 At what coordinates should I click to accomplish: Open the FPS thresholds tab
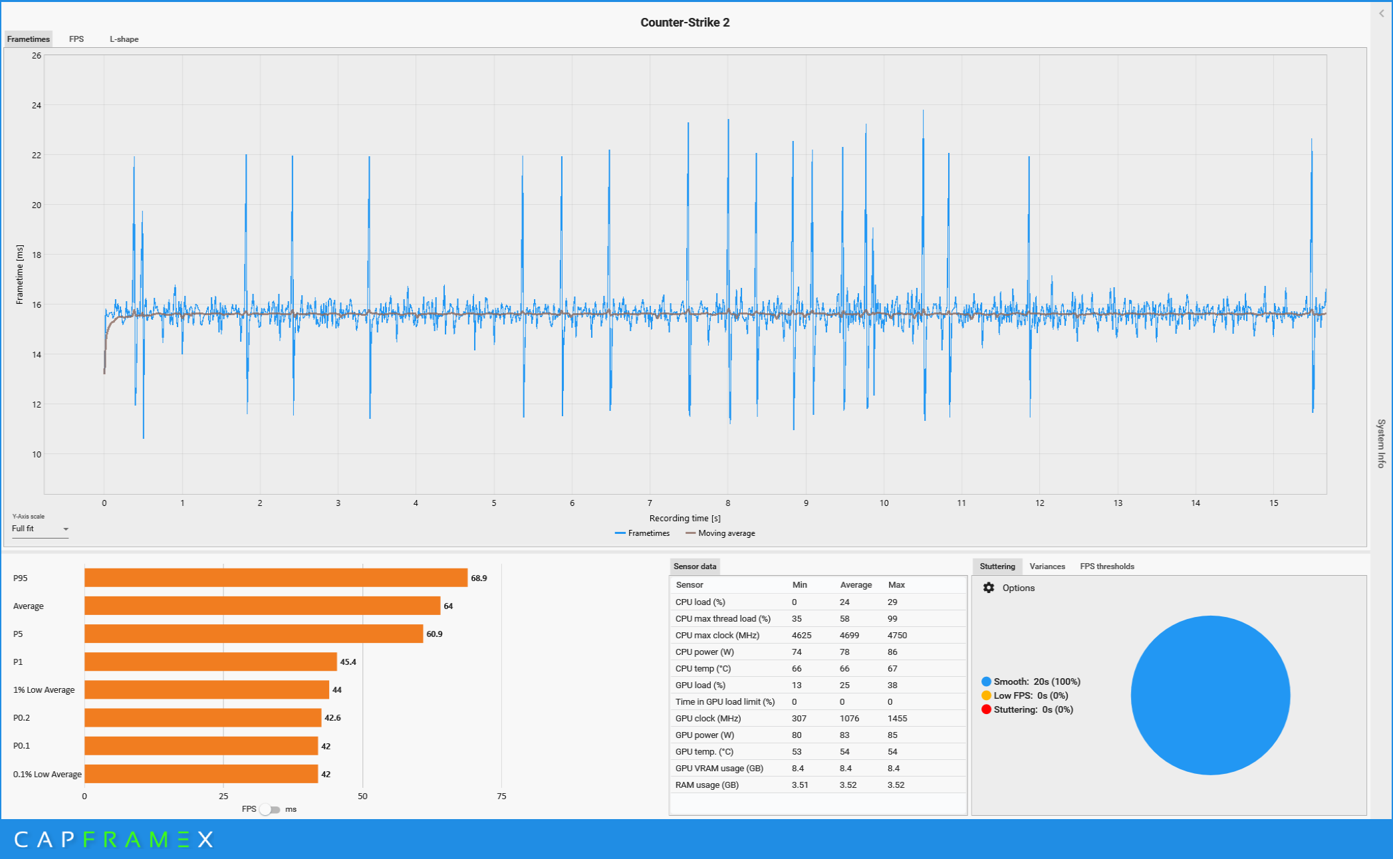(x=1106, y=566)
